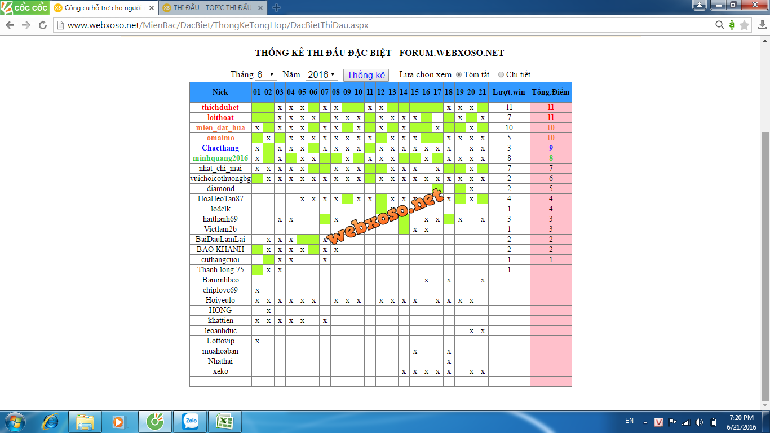This screenshot has height=433, width=770.
Task: Click the nick BAO KHANH
Action: click(220, 249)
